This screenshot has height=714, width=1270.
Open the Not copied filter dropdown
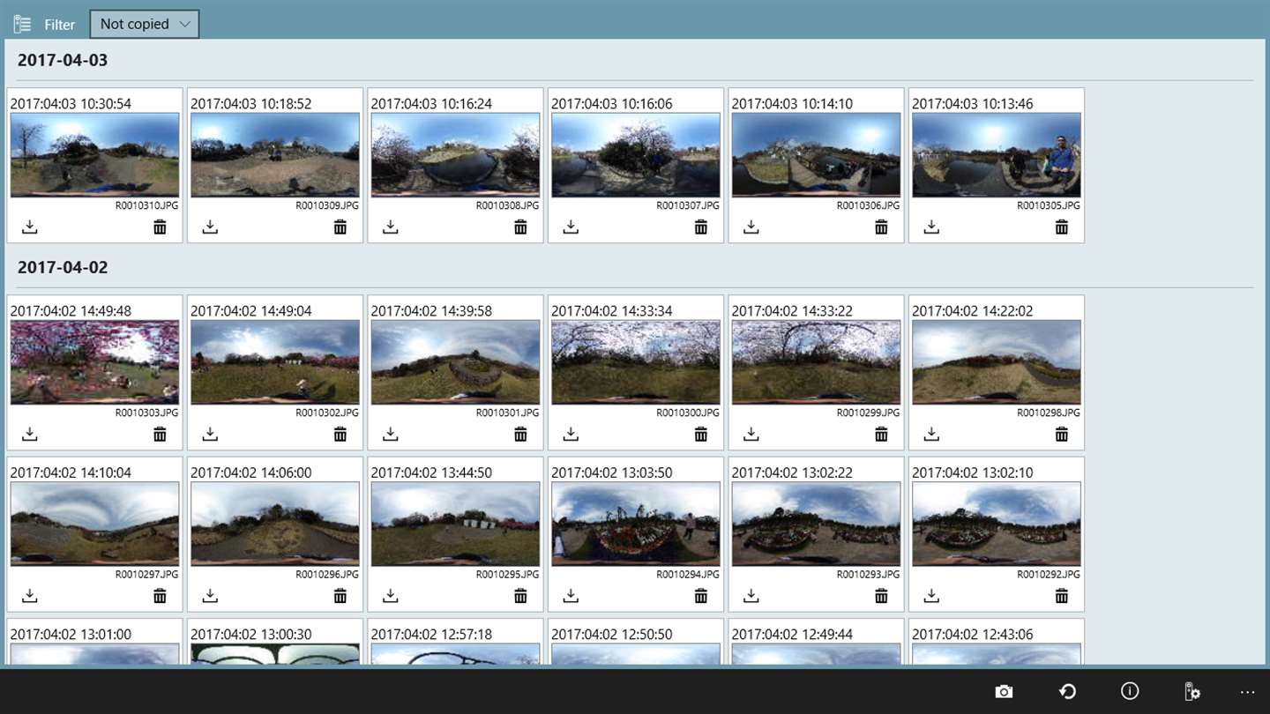145,24
